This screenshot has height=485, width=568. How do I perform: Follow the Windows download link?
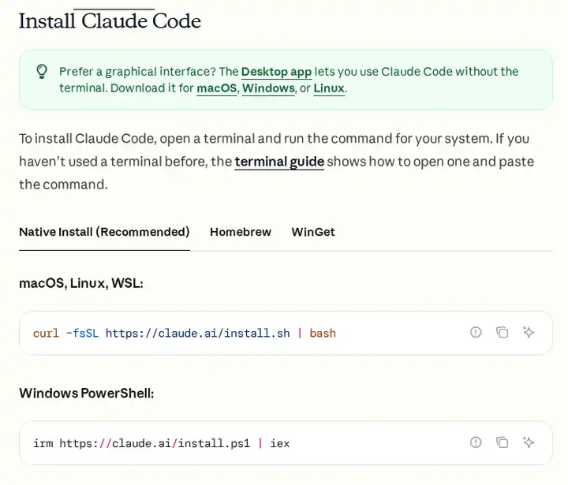[x=268, y=88]
